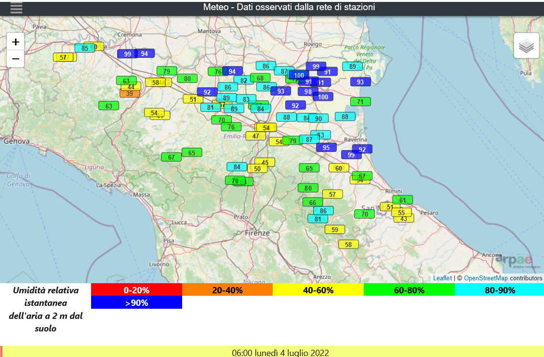This screenshot has width=544, height=357.
Task: Click the cyan station marker 81 below 86
Action: 318,219
